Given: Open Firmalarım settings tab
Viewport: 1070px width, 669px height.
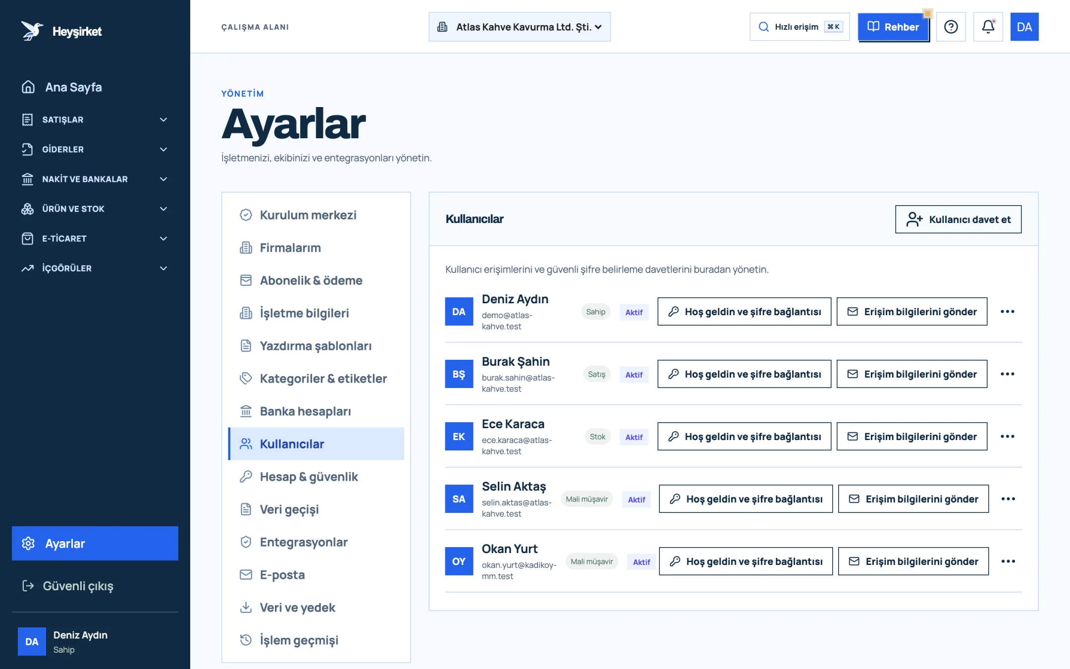Looking at the screenshot, I should point(316,248).
